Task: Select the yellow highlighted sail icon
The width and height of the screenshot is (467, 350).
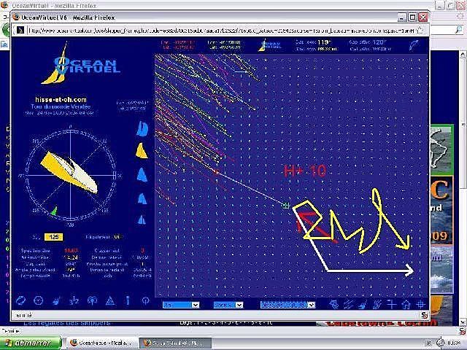Action: (x=142, y=151)
